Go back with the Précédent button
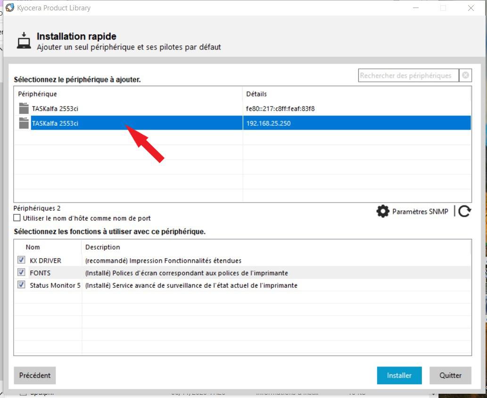The width and height of the screenshot is (487, 398). tap(35, 375)
